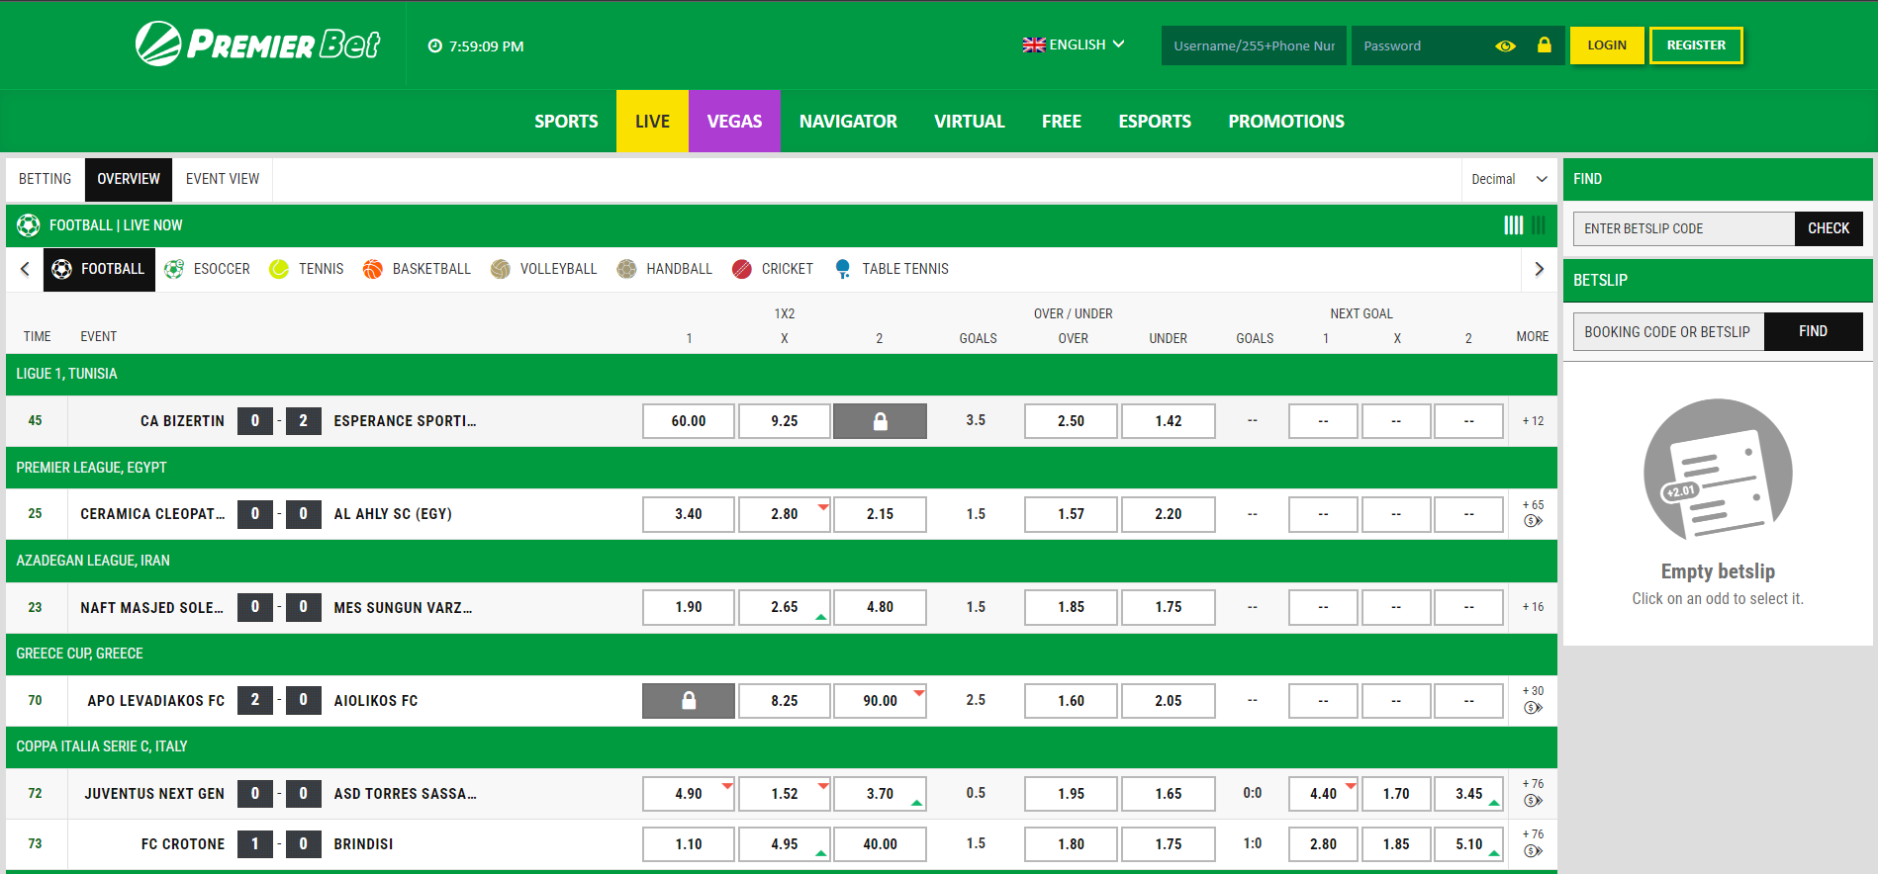The width and height of the screenshot is (1878, 874).
Task: Select next goal 4.40 for Juventus Next Gen
Action: click(x=1323, y=794)
